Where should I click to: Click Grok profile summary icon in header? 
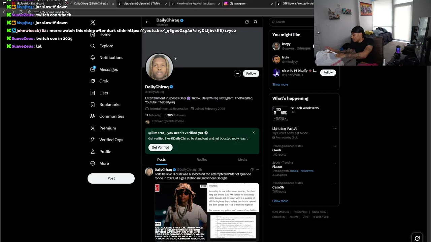(247, 22)
